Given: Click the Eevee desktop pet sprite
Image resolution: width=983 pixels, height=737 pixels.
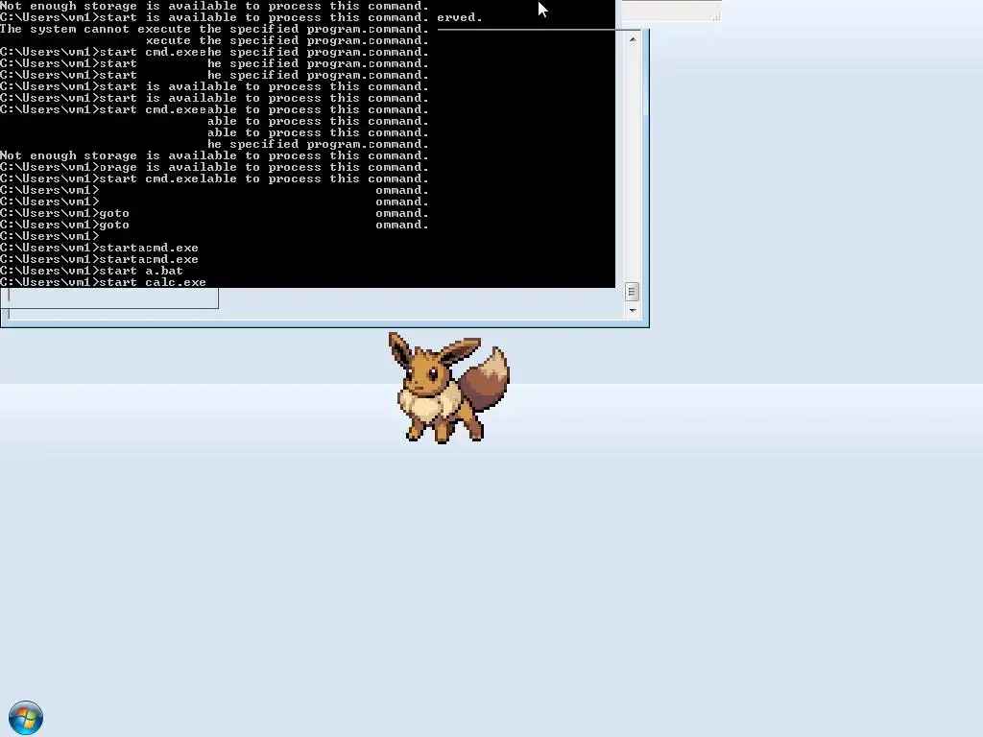Looking at the screenshot, I should tap(449, 388).
